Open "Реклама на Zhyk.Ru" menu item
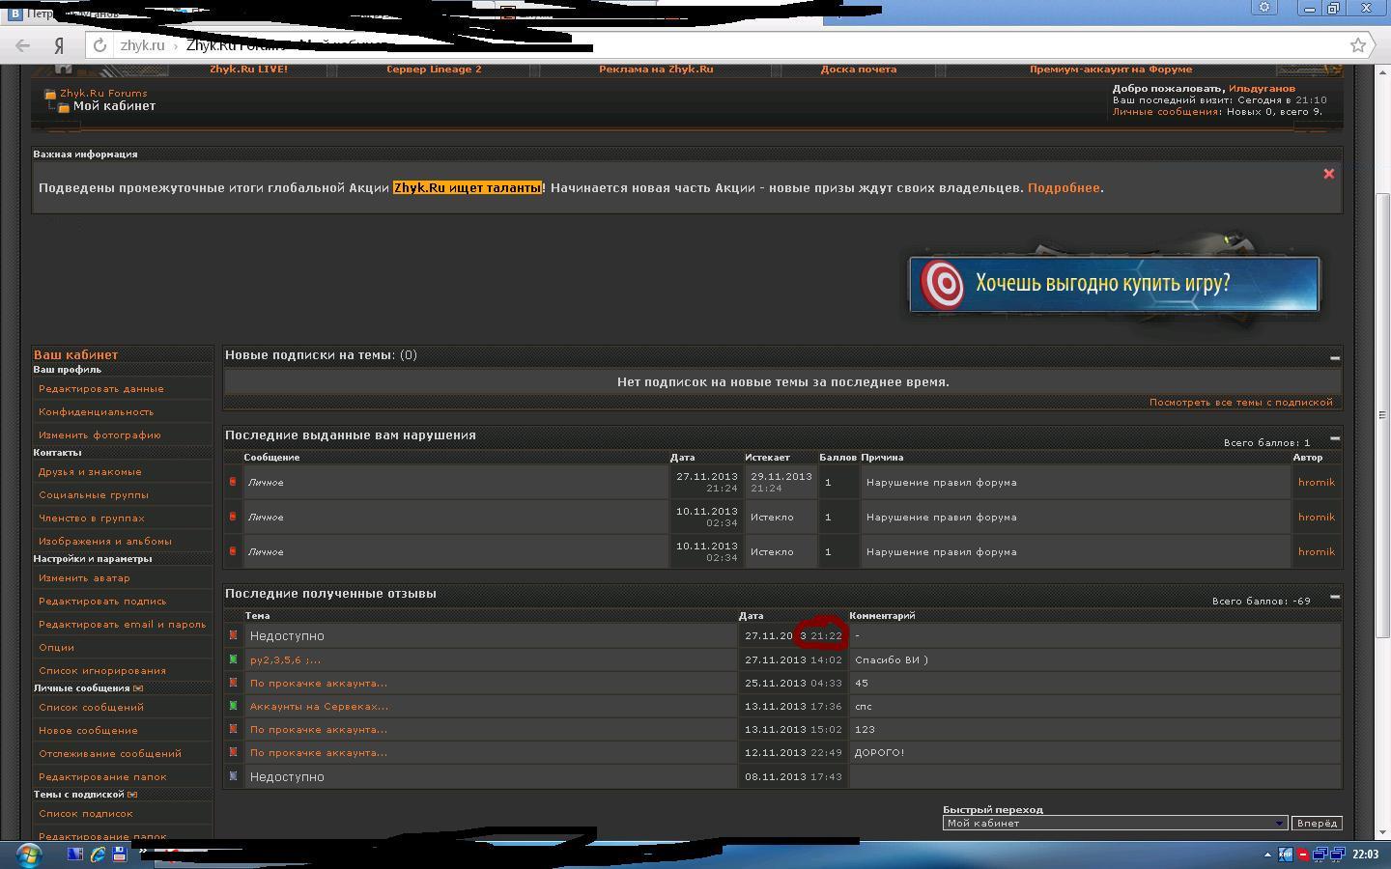The image size is (1391, 869). coord(656,70)
